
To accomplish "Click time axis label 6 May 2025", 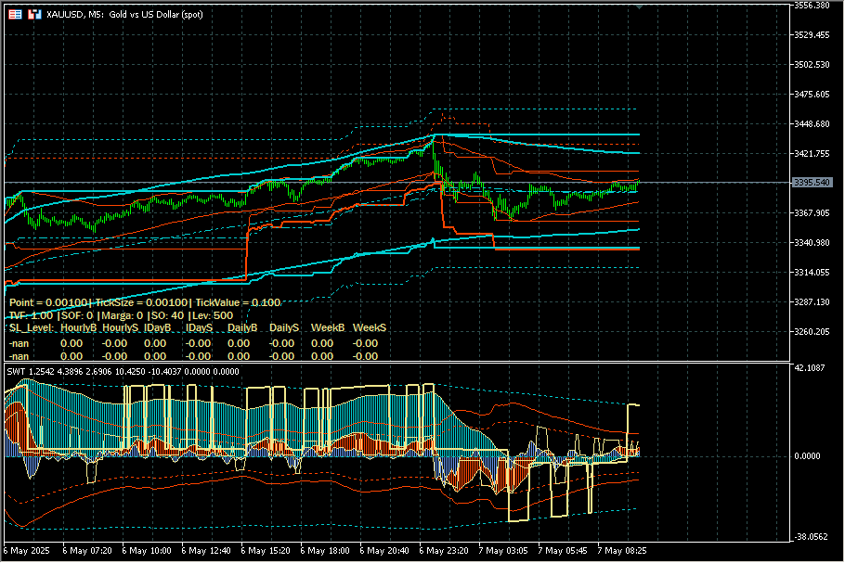I will (x=26, y=551).
